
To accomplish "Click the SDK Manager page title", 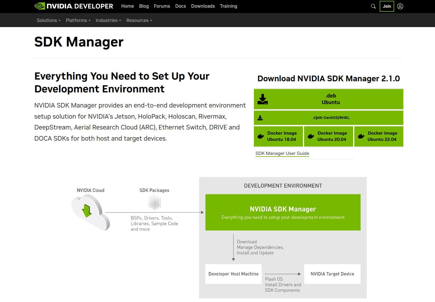I will tap(79, 42).
